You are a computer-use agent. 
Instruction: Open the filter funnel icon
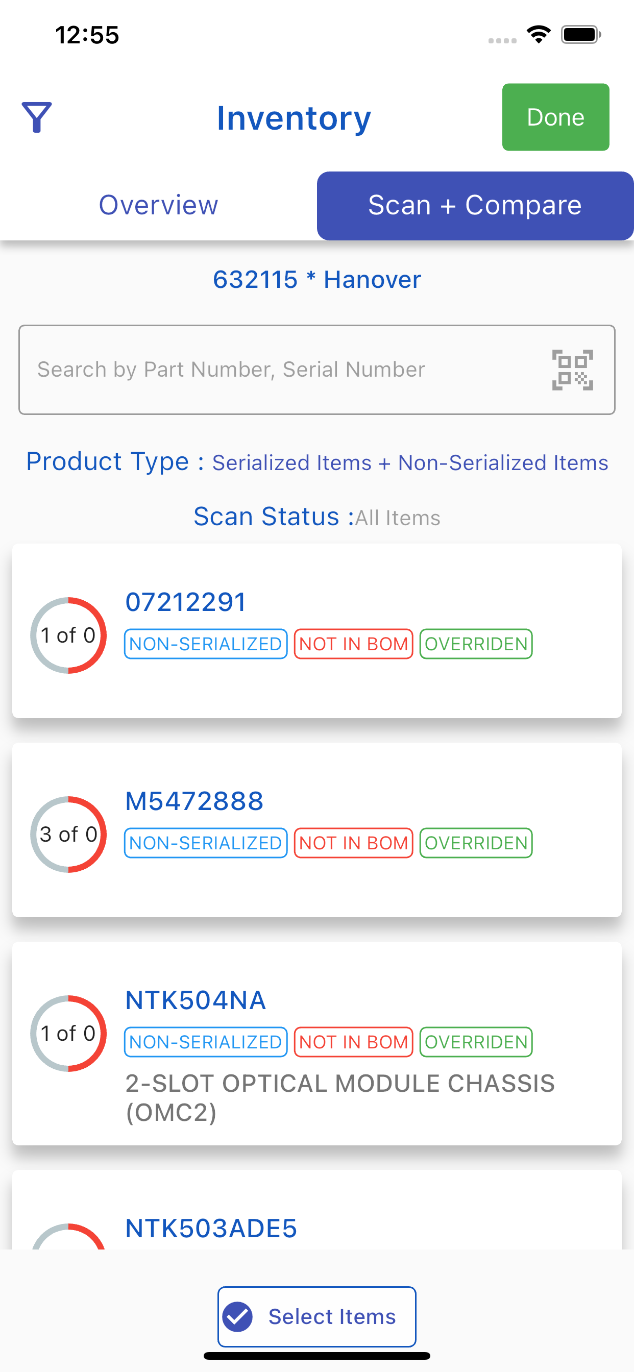point(37,117)
